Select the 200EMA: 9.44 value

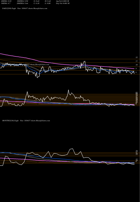[x=22, y=3]
